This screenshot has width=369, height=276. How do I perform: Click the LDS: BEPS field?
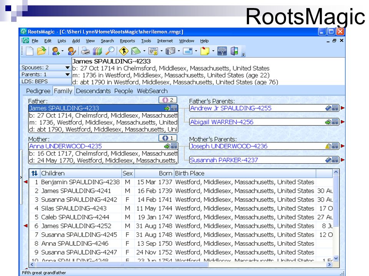coord(46,81)
